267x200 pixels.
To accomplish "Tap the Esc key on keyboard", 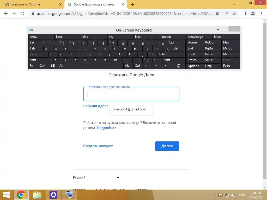I will 33,42.
